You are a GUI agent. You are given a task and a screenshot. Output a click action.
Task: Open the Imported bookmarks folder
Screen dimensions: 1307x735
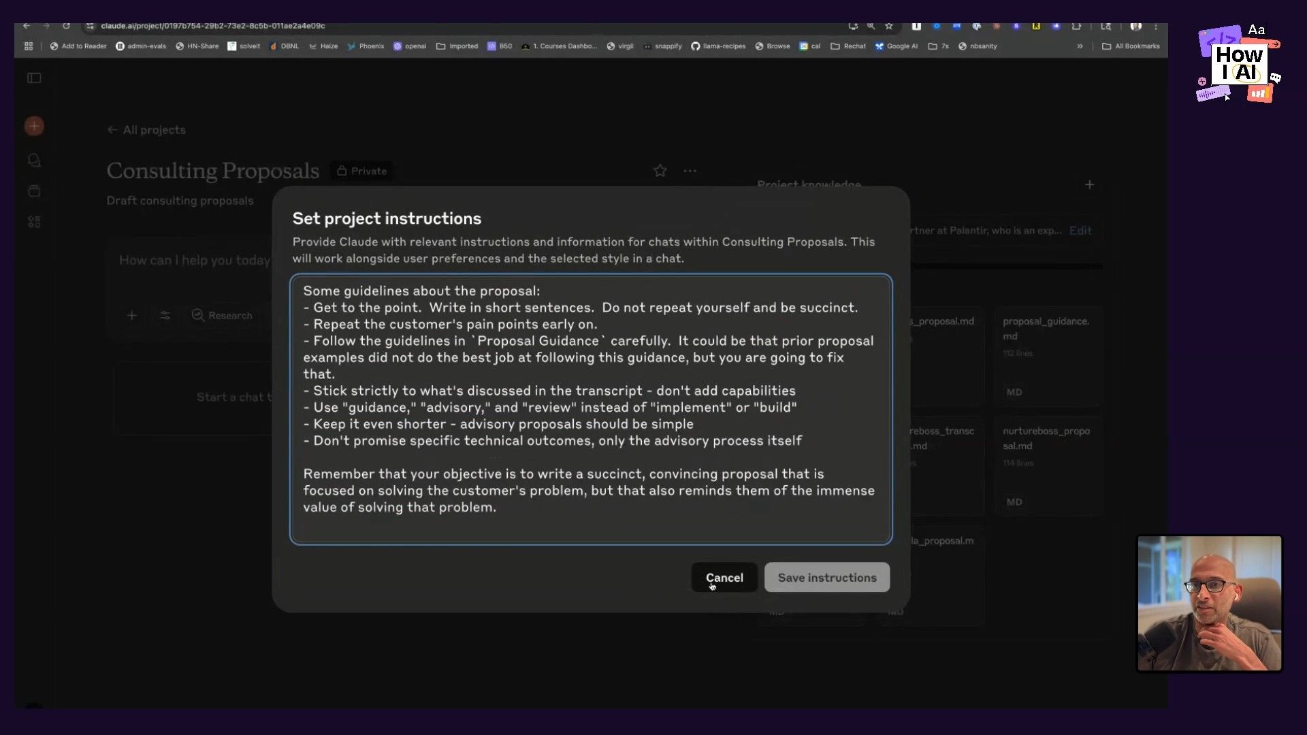click(457, 46)
